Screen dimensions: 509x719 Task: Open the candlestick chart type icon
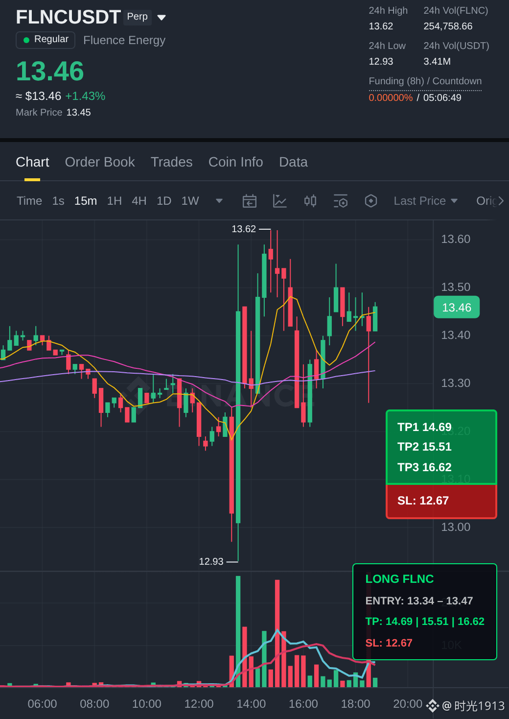coord(310,201)
